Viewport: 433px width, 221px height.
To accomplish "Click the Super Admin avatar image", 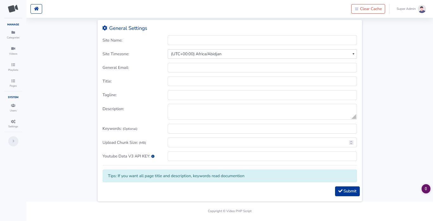I will click(x=422, y=9).
